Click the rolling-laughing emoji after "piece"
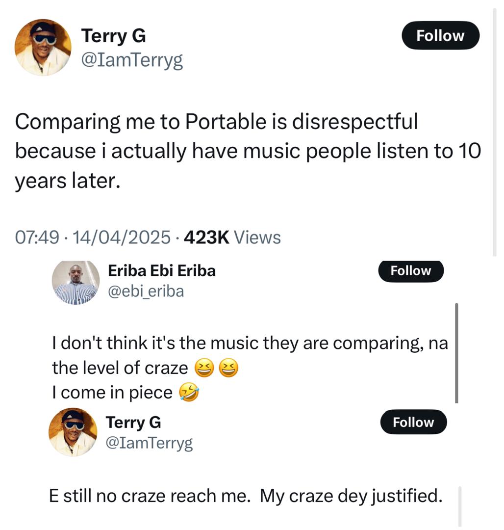Screen dimensions: 504x530 [189, 393]
